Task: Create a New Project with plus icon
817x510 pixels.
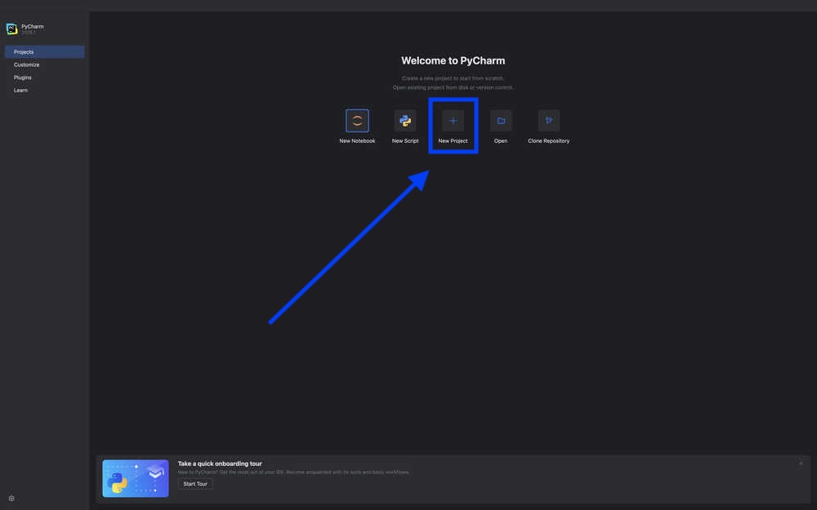Action: click(x=453, y=121)
